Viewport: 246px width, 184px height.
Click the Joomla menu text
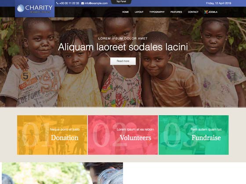pyautogui.click(x=213, y=12)
